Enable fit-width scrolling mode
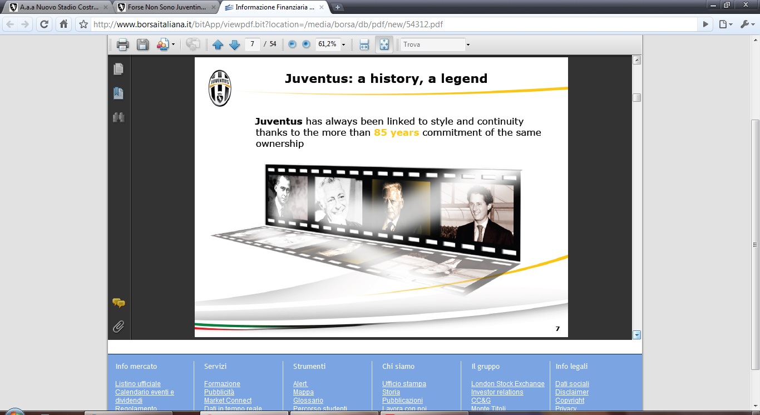This screenshot has width=760, height=415. click(x=364, y=45)
